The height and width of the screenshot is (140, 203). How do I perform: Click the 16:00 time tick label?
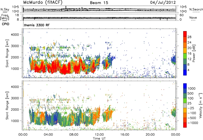[125, 135]
